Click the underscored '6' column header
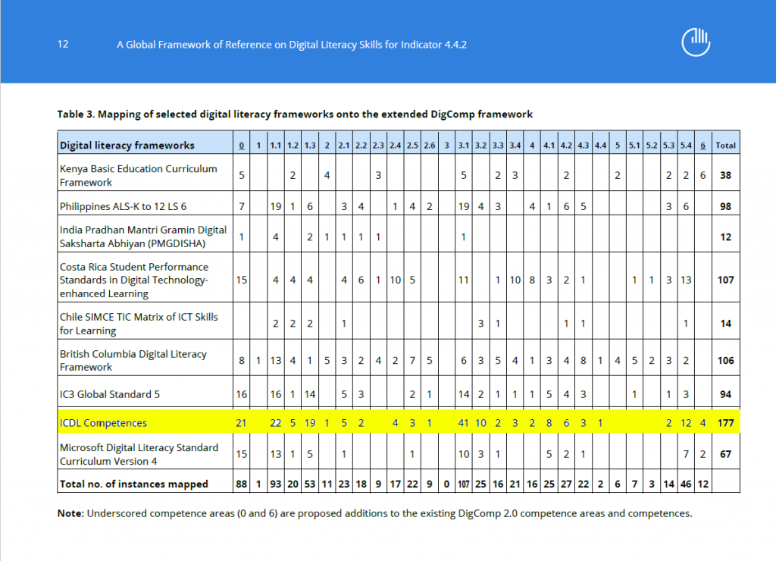 (x=702, y=146)
